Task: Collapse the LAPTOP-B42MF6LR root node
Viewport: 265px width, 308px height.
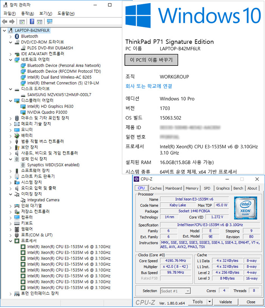Action: [x=4, y=31]
